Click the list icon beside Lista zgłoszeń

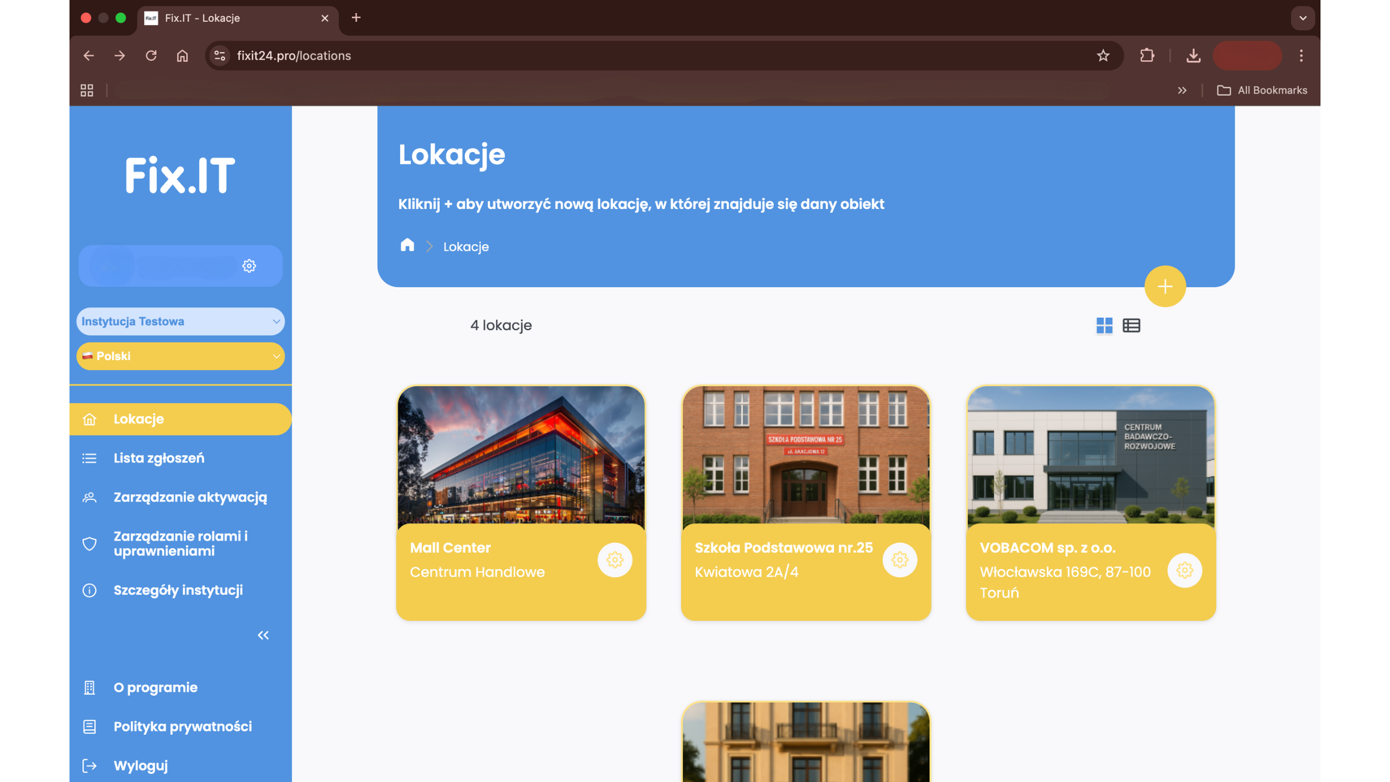[x=90, y=458]
